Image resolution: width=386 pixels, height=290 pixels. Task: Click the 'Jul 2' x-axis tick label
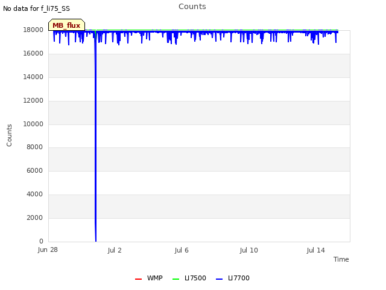point(115,250)
